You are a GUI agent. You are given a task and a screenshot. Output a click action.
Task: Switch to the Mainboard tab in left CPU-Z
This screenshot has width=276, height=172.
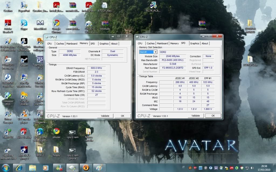[x=72, y=44]
